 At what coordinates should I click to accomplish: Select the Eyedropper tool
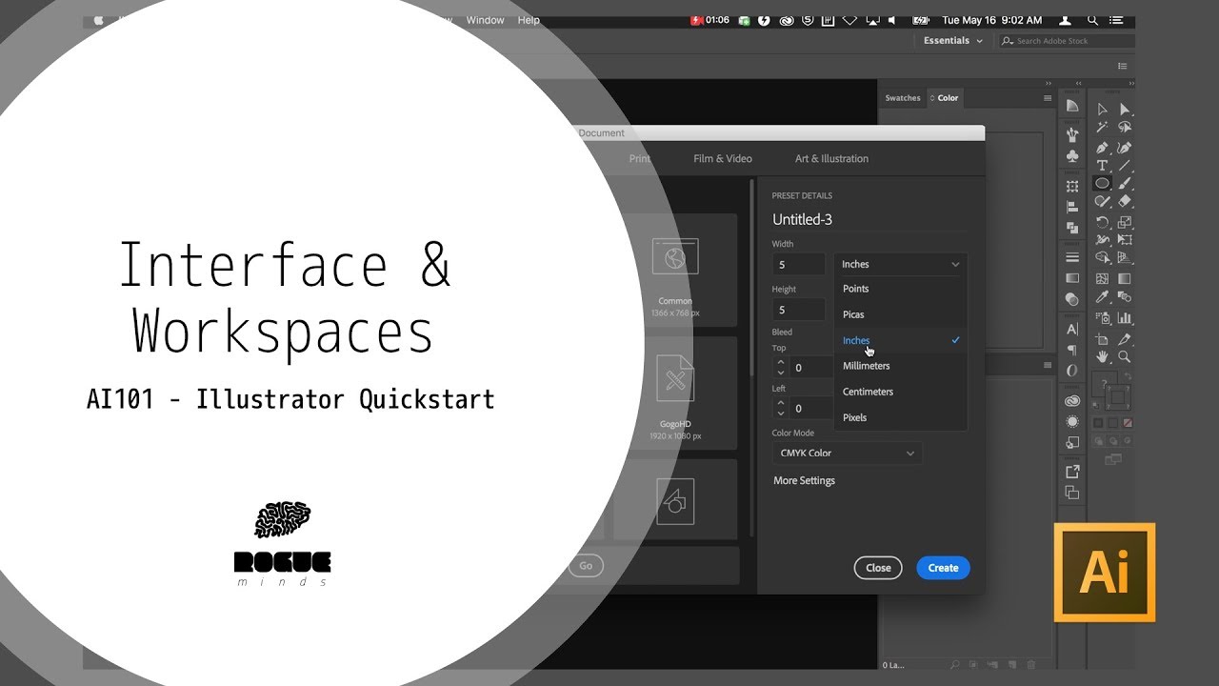pos(1102,297)
